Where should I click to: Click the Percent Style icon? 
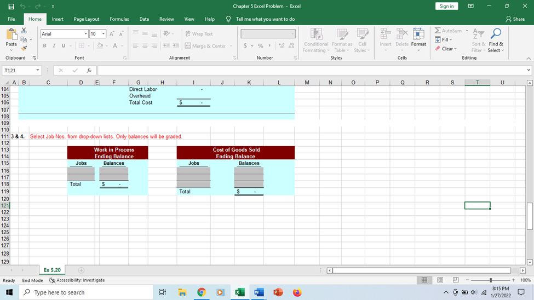pyautogui.click(x=261, y=45)
